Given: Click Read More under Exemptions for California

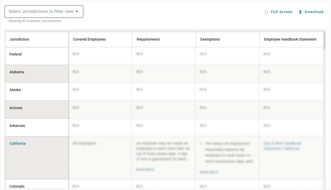Looking at the screenshot, I should tap(209, 172).
